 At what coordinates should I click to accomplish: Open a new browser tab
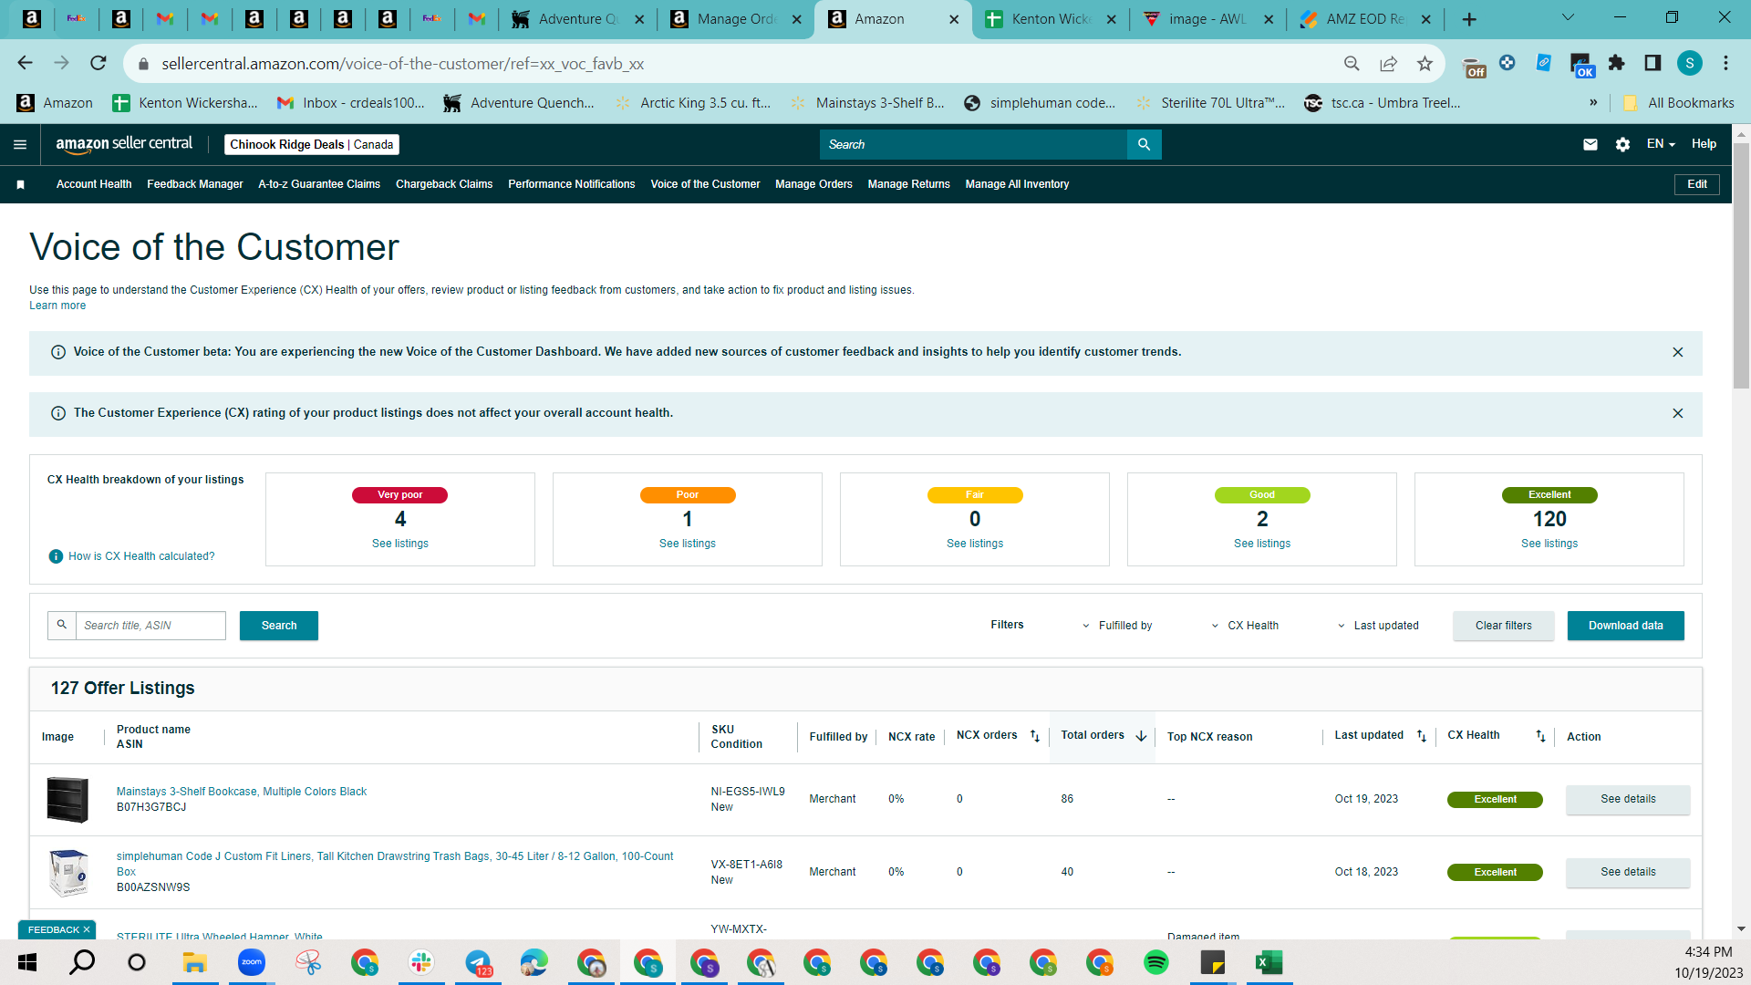click(1469, 19)
